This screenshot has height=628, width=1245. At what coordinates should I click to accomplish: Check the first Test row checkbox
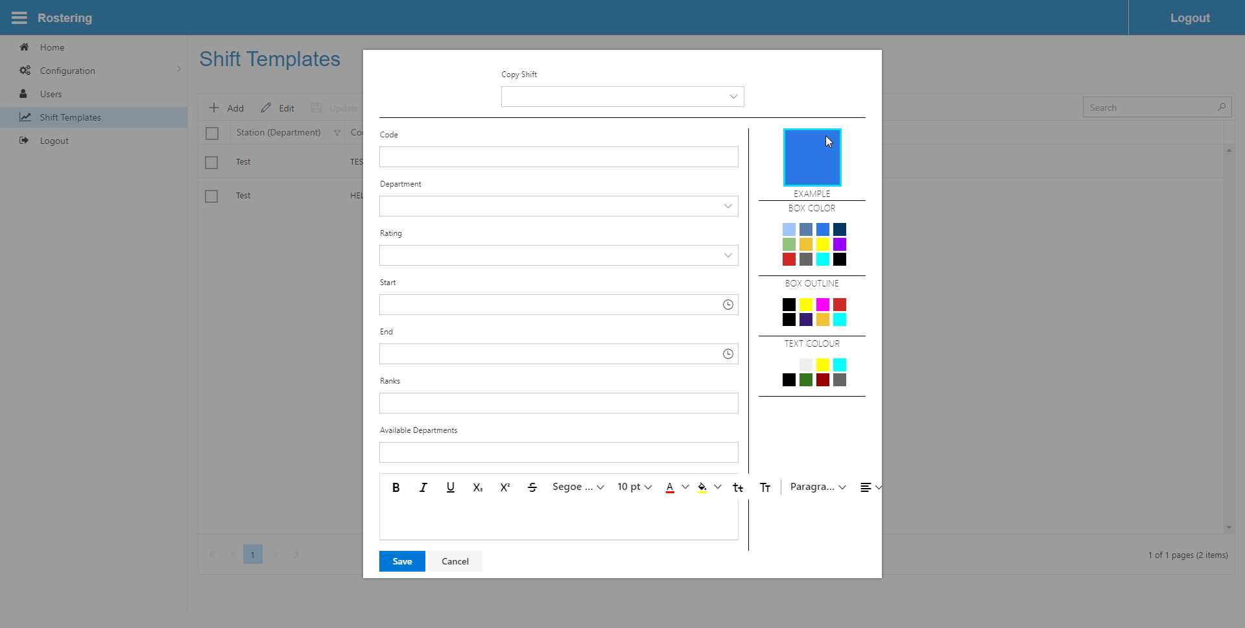(211, 163)
